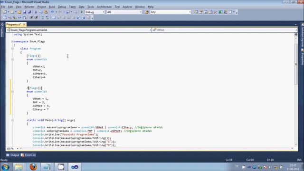The height and width of the screenshot is (171, 304).
Task: Open the Windows Start orb
Action: point(5,167)
